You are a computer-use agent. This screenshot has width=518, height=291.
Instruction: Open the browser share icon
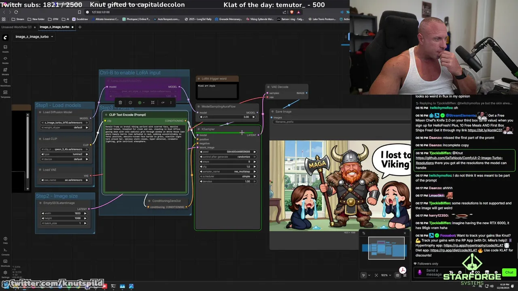point(284,12)
